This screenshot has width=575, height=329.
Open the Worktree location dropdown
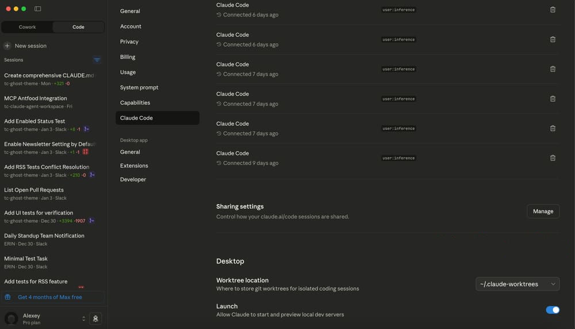coord(517,284)
